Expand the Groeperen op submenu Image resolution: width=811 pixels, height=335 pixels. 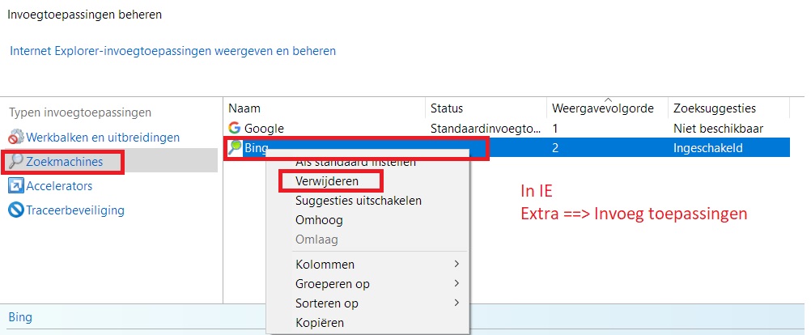tap(367, 284)
